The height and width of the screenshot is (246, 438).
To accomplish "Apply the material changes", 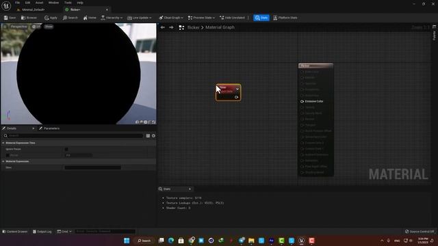I will pos(51,18).
